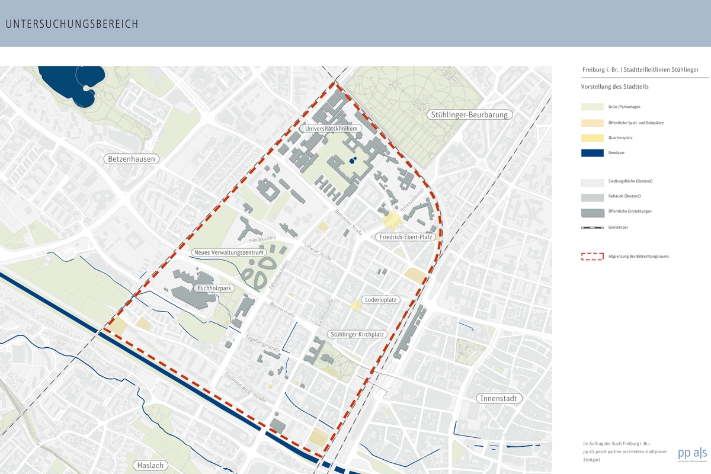
Task: Click the 'Eschholzpark' map label
Action: (214, 288)
